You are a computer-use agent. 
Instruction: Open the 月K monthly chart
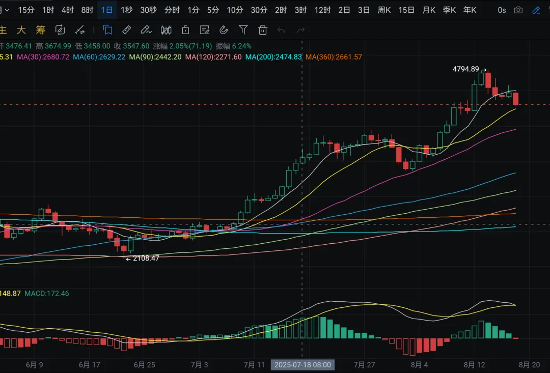(429, 10)
